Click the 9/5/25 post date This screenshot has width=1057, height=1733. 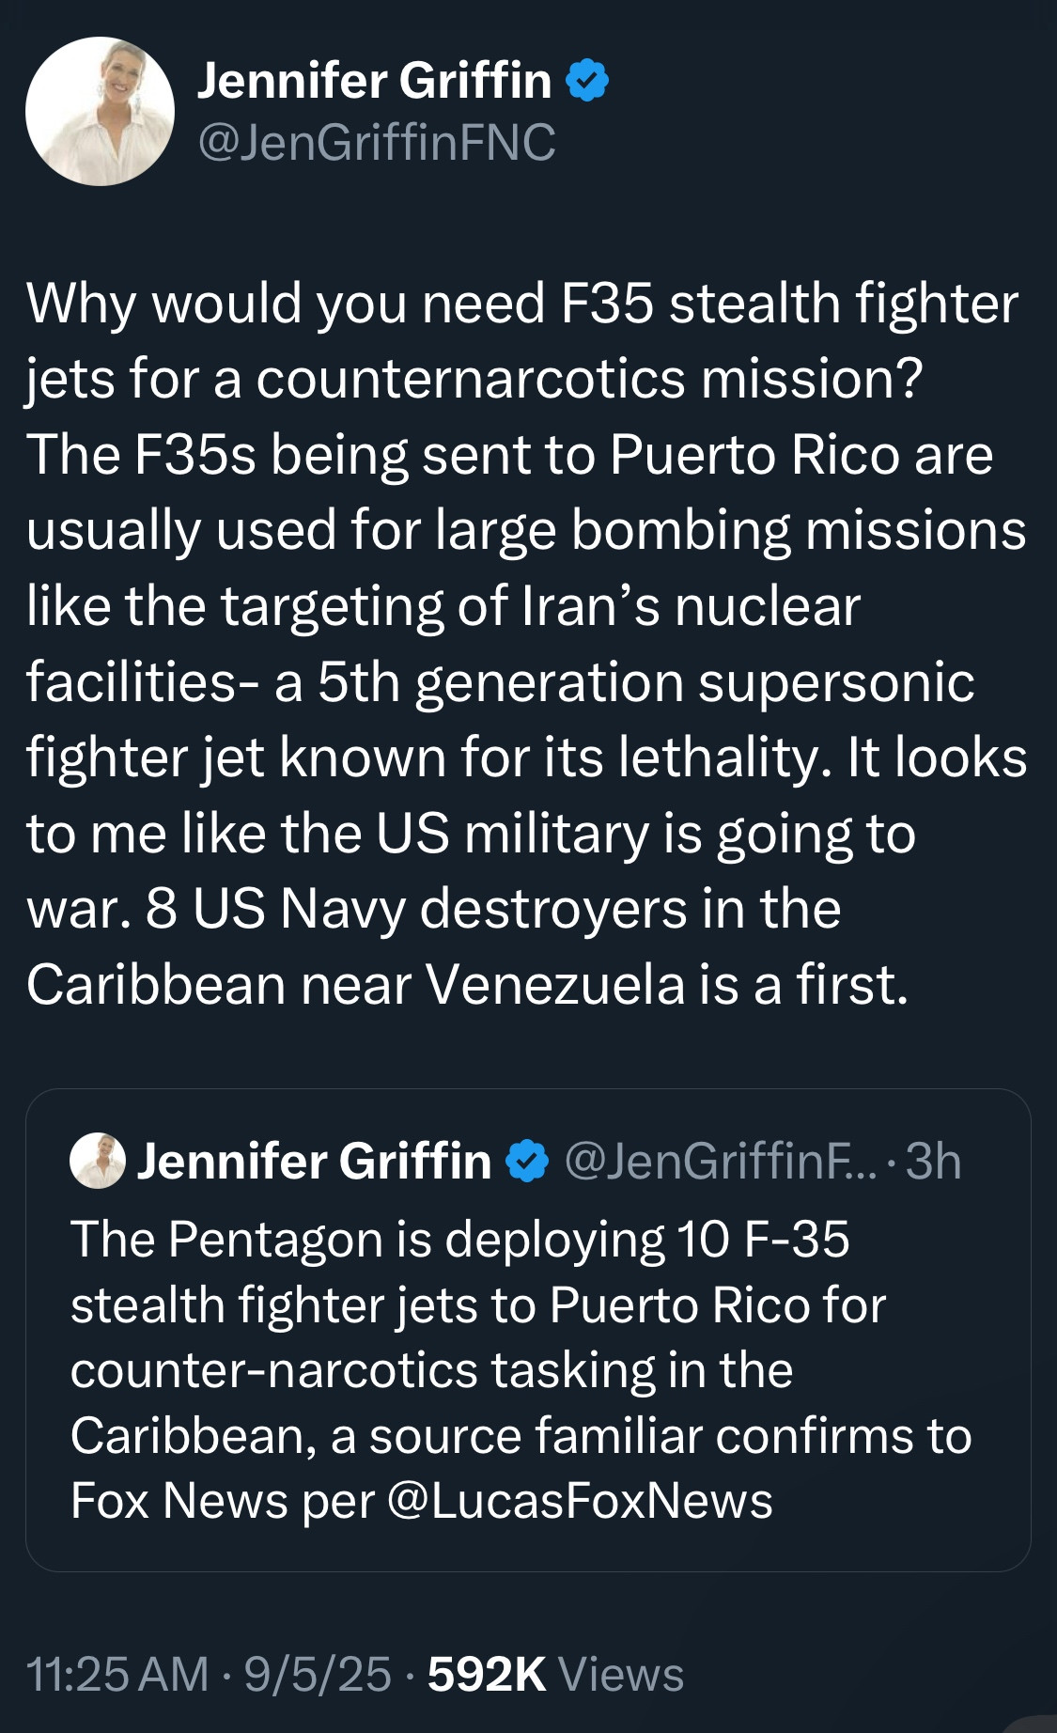tap(317, 1674)
